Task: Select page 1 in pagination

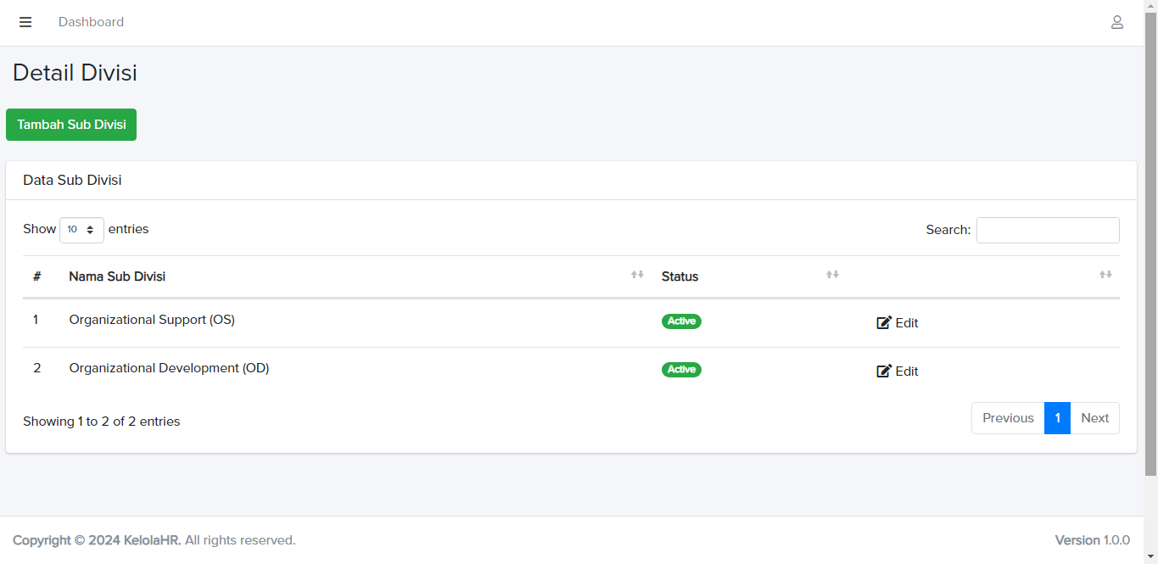Action: pos(1057,418)
